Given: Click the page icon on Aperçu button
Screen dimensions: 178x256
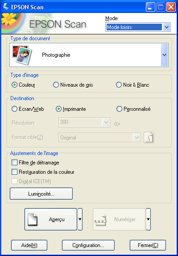Looking at the screenshot, I should [32, 220].
